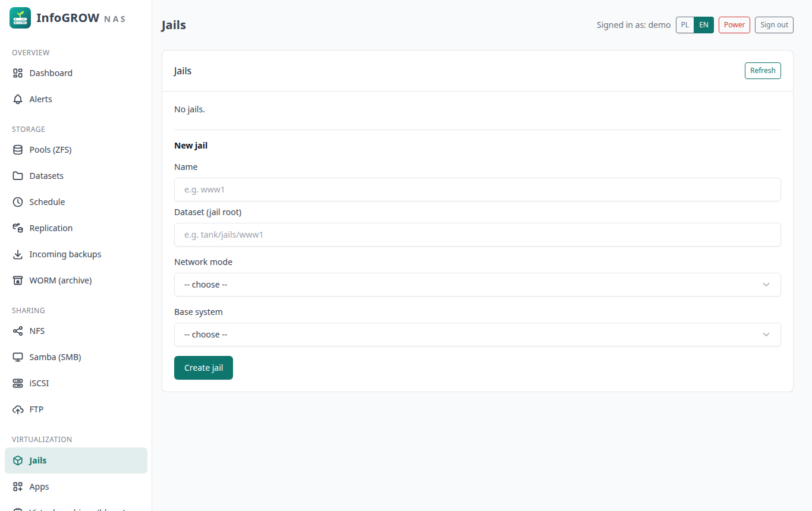Focus the Dataset (jail root) field
This screenshot has width=812, height=511.
[477, 235]
